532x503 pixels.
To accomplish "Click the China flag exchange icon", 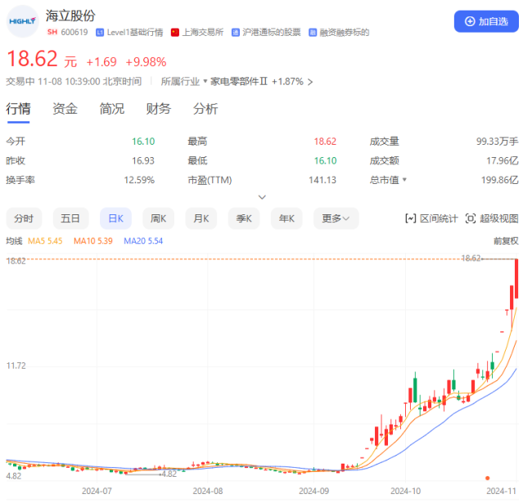I will click(x=174, y=33).
